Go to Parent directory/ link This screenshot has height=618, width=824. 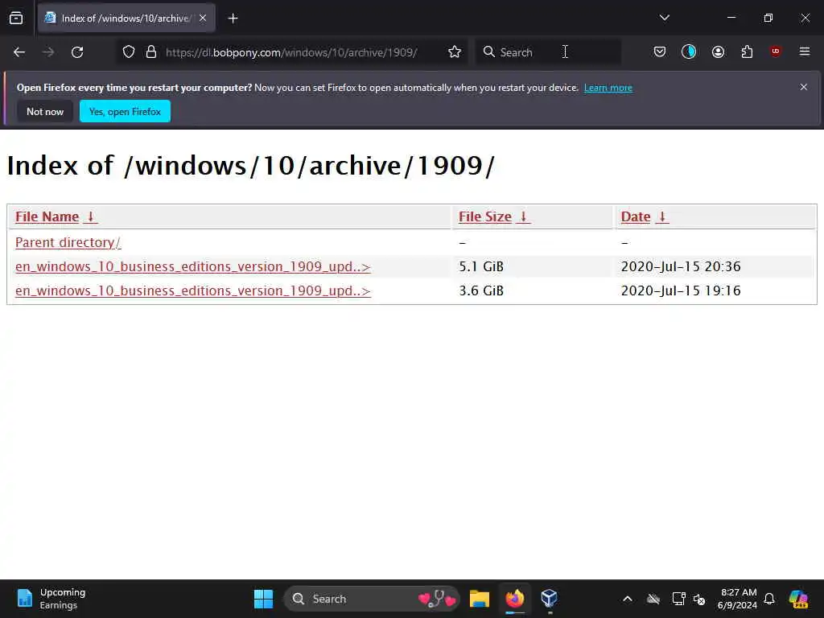[x=68, y=242]
